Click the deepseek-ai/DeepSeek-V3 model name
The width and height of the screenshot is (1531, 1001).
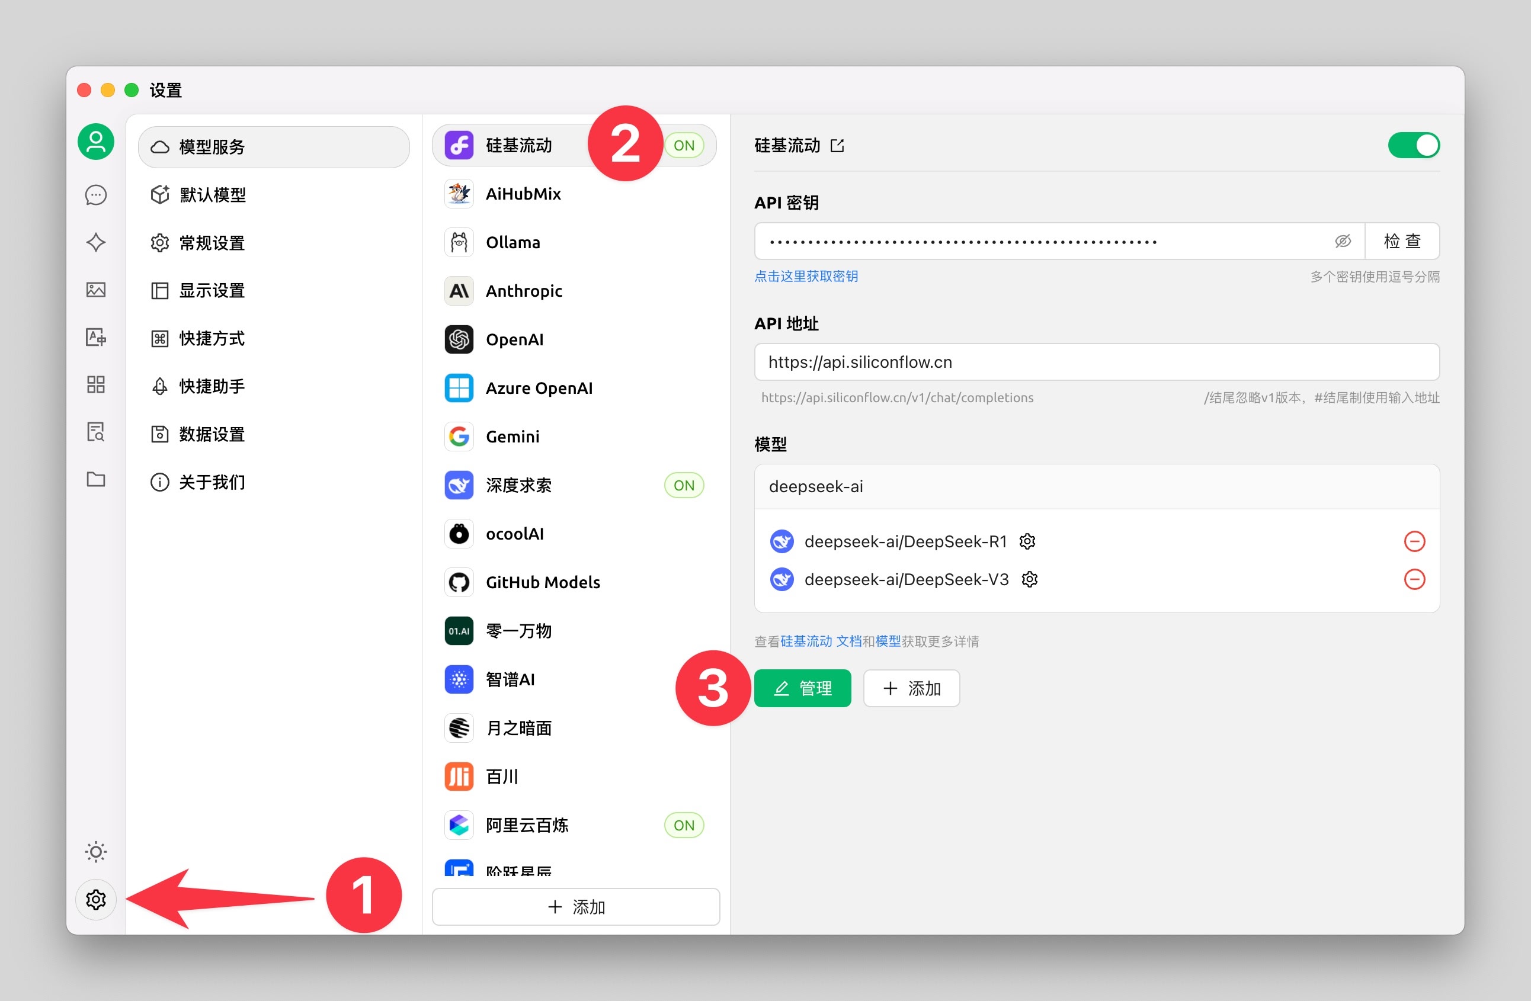907,579
